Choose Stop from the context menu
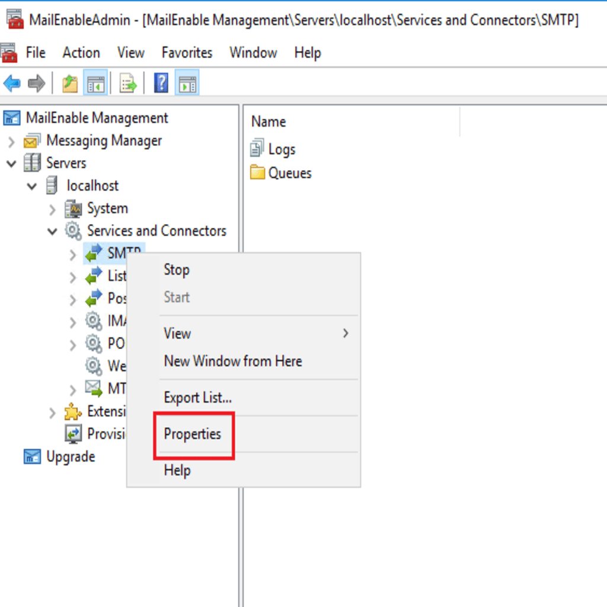 pyautogui.click(x=243, y=270)
